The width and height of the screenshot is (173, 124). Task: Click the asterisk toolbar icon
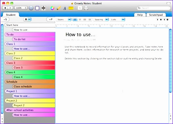click(x=43, y=8)
